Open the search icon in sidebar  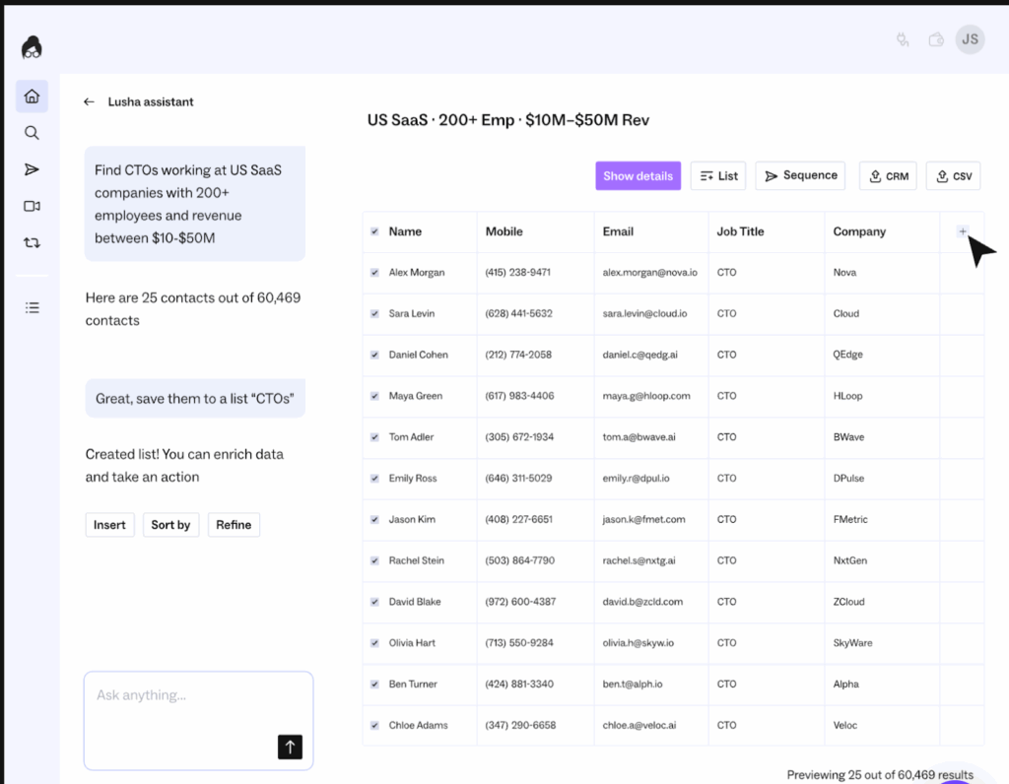[32, 133]
